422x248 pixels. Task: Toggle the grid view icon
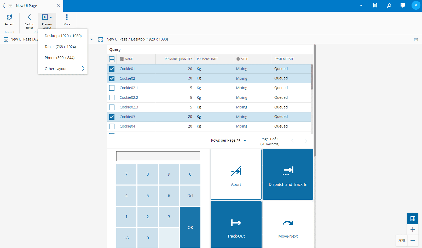coord(413,219)
